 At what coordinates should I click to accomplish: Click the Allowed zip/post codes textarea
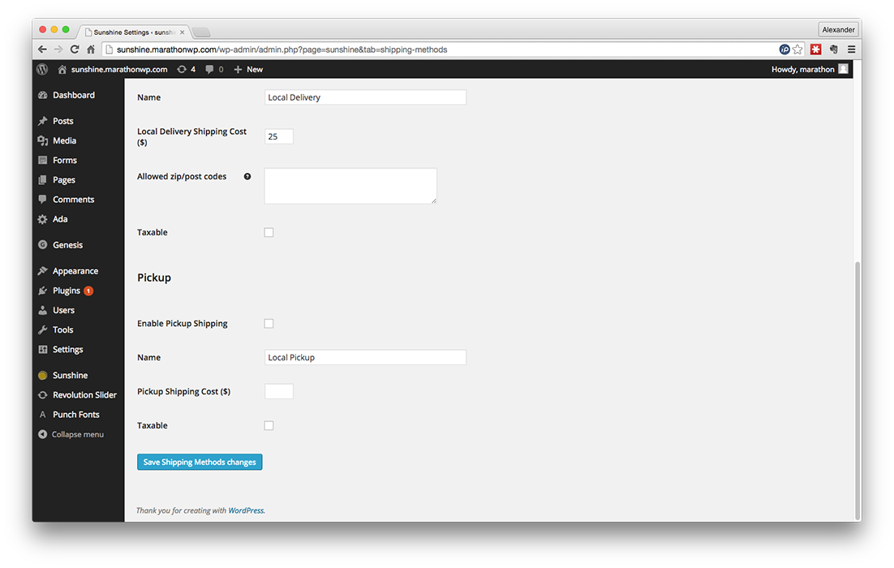coord(350,186)
